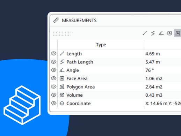Click the Coordinate row target icon

(x=62, y=103)
